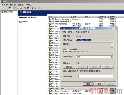The width and height of the screenshot is (124, 95).
Task: Open the 操作 menu
Action: (13, 5)
